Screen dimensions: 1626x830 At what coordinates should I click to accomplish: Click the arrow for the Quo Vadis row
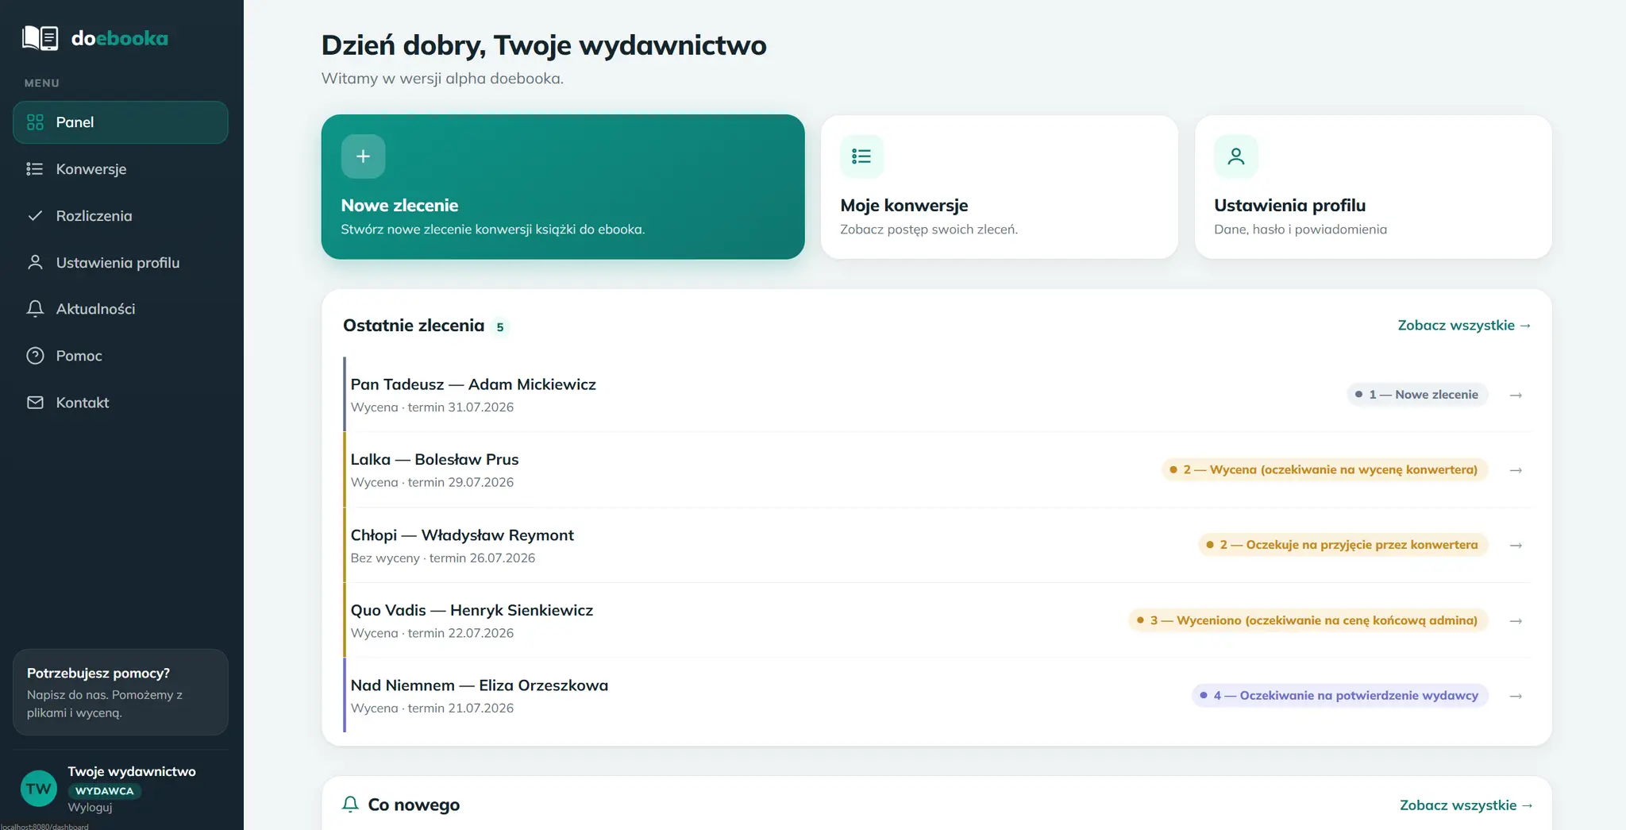(1516, 621)
